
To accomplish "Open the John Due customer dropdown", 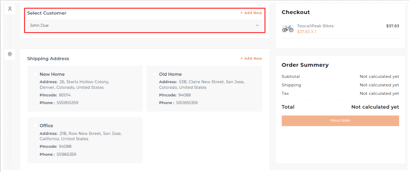I will (x=144, y=26).
